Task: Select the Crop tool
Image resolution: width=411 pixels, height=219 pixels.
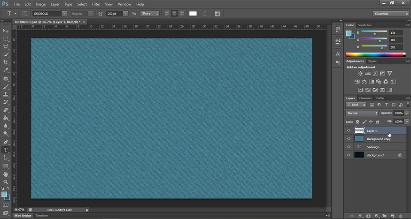Action: (x=6, y=62)
